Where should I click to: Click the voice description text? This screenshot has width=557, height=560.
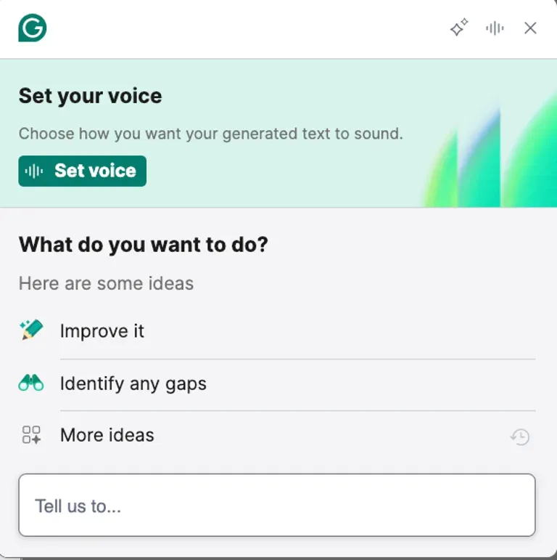tap(210, 134)
